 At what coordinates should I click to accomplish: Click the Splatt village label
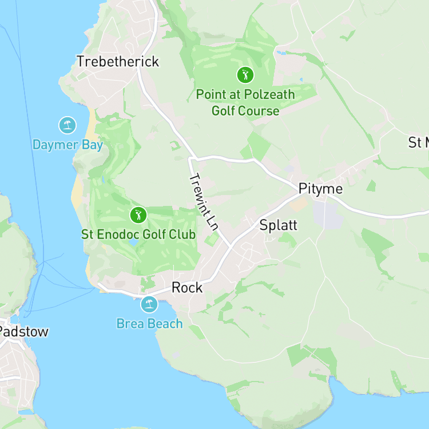point(278,225)
